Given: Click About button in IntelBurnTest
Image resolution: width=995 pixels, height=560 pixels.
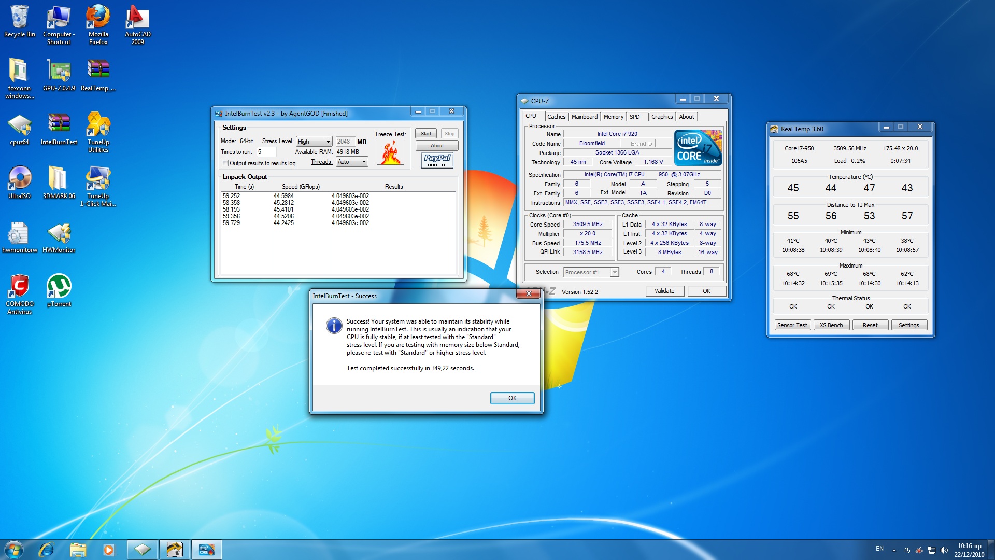Looking at the screenshot, I should (437, 146).
